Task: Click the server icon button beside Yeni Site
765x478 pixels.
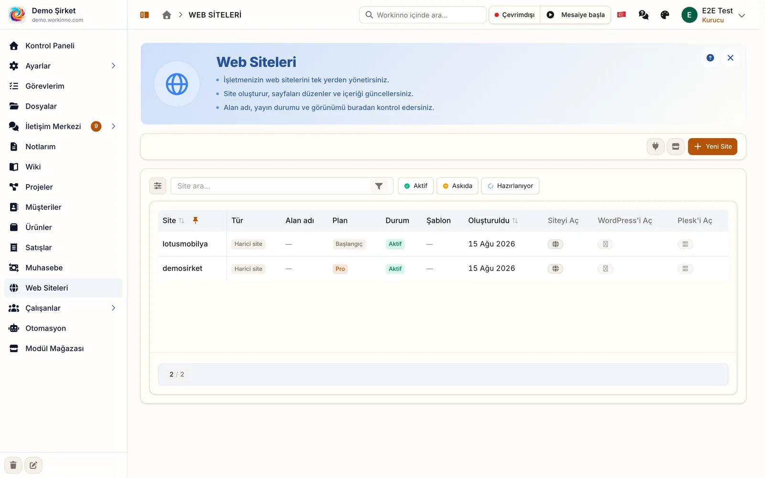Action: 676,146
